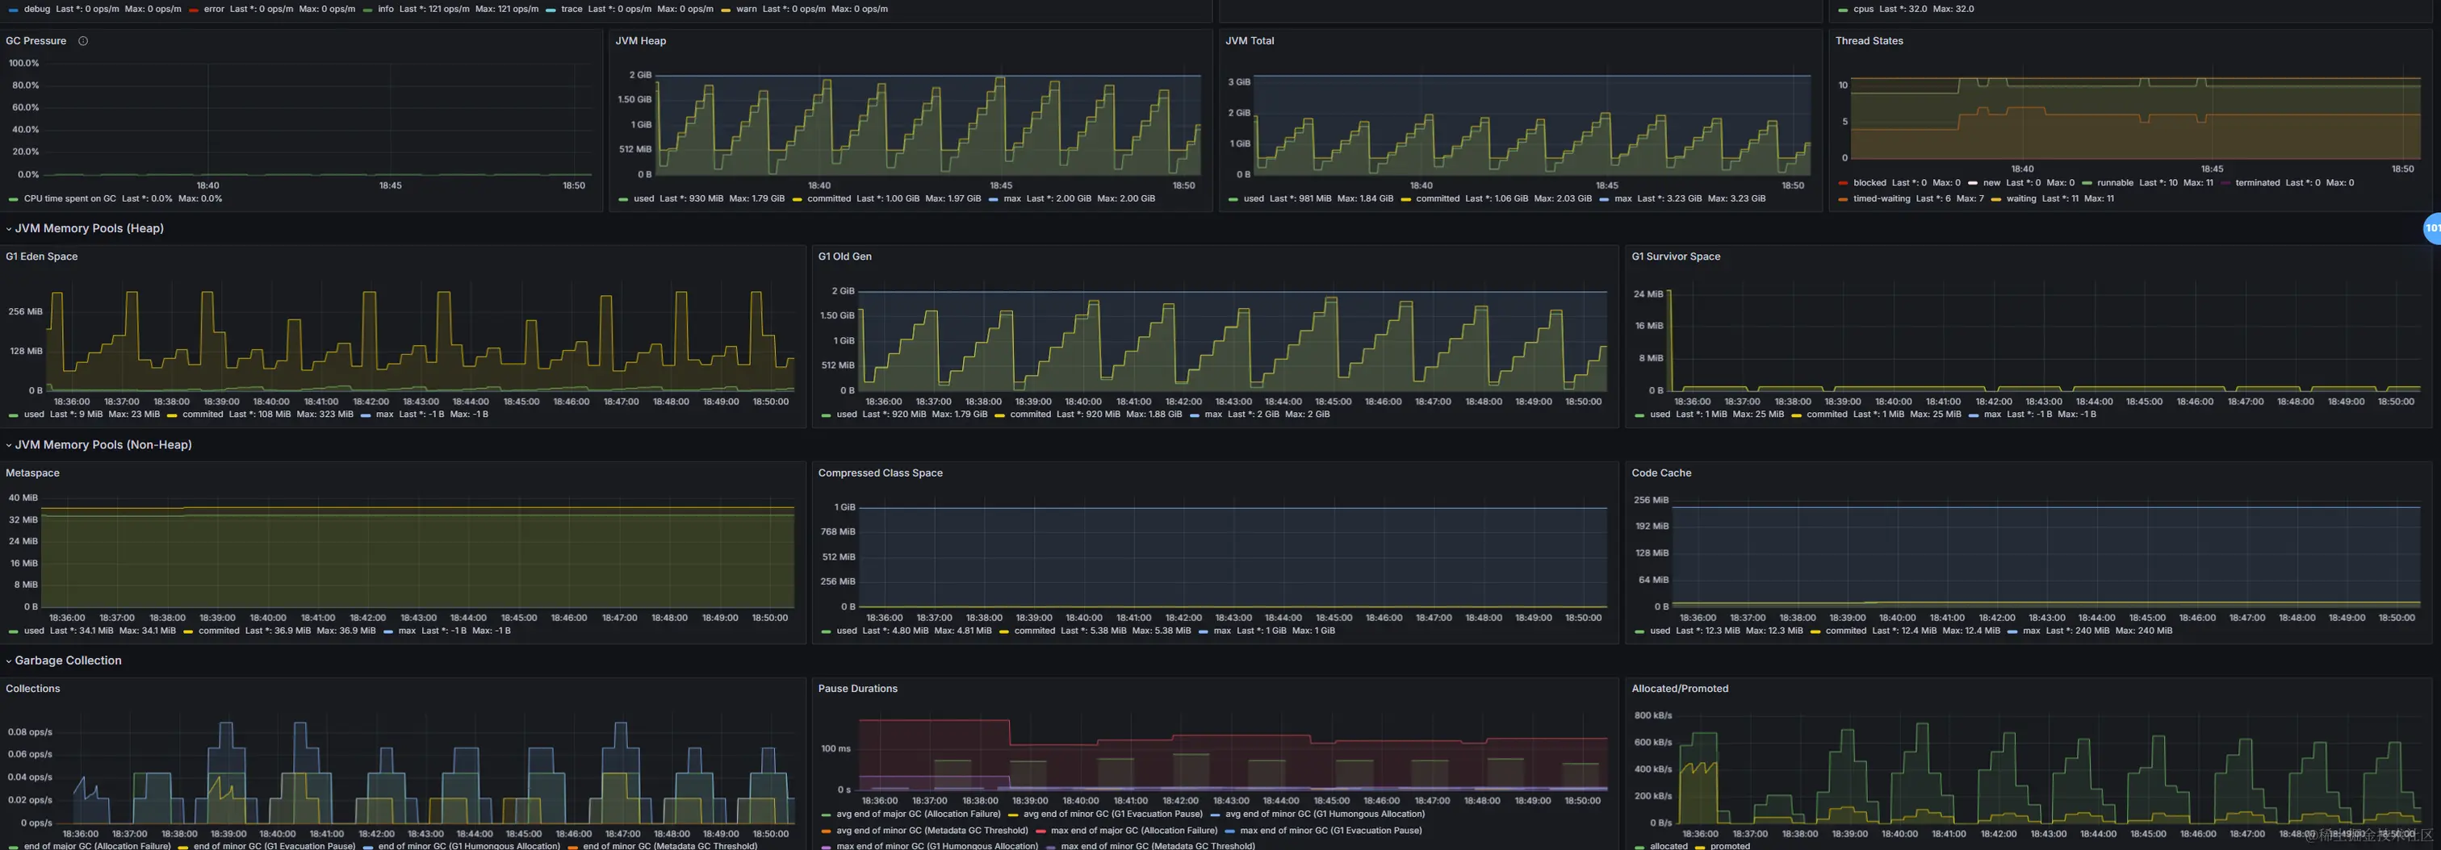Click the Allocated/Promoted graph area
Viewport: 2441px width, 850px height.
point(2048,767)
